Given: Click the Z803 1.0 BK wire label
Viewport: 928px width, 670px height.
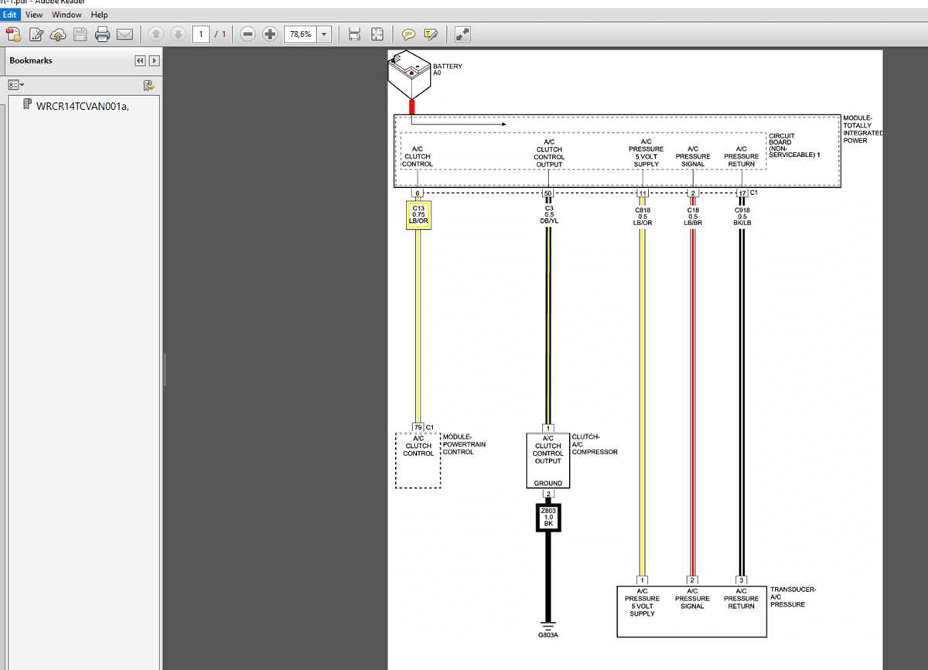Looking at the screenshot, I should click(x=548, y=518).
